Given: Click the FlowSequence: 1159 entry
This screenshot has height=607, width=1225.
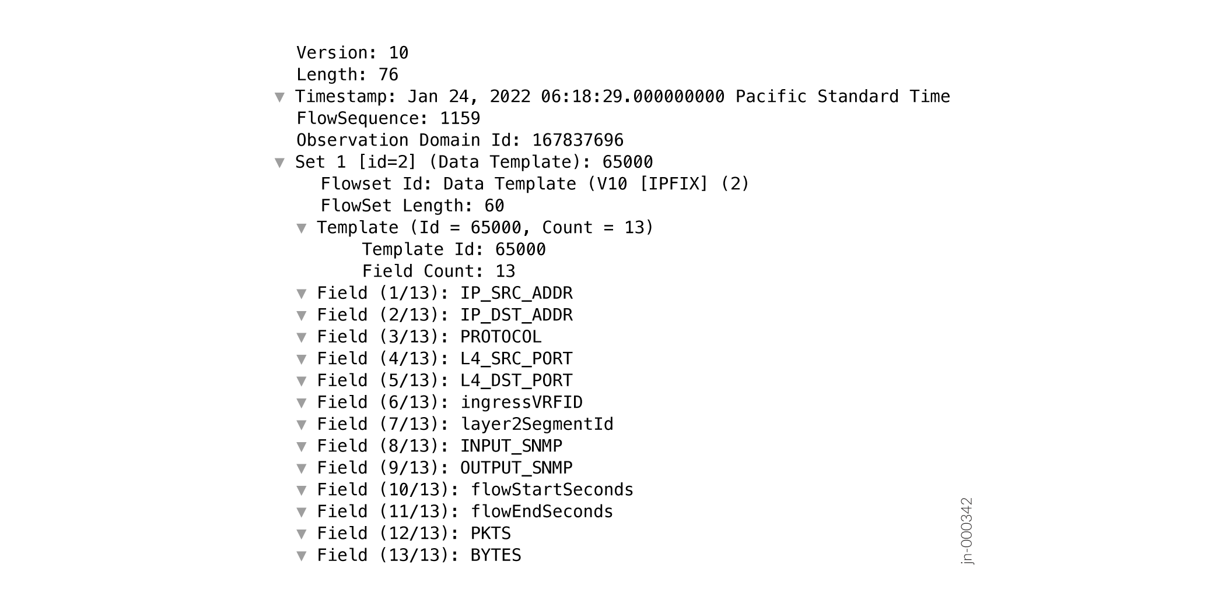Looking at the screenshot, I should coord(388,118).
